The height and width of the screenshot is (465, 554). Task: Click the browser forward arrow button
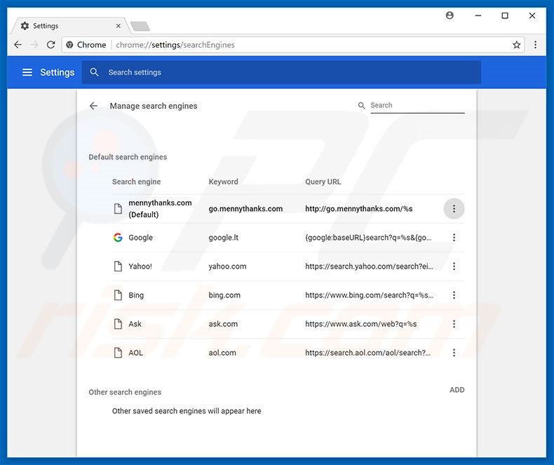(x=34, y=45)
